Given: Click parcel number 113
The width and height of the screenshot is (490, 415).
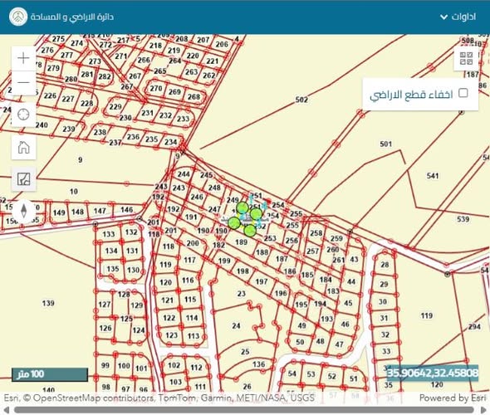Looking at the screenshot, I should click(x=194, y=336).
